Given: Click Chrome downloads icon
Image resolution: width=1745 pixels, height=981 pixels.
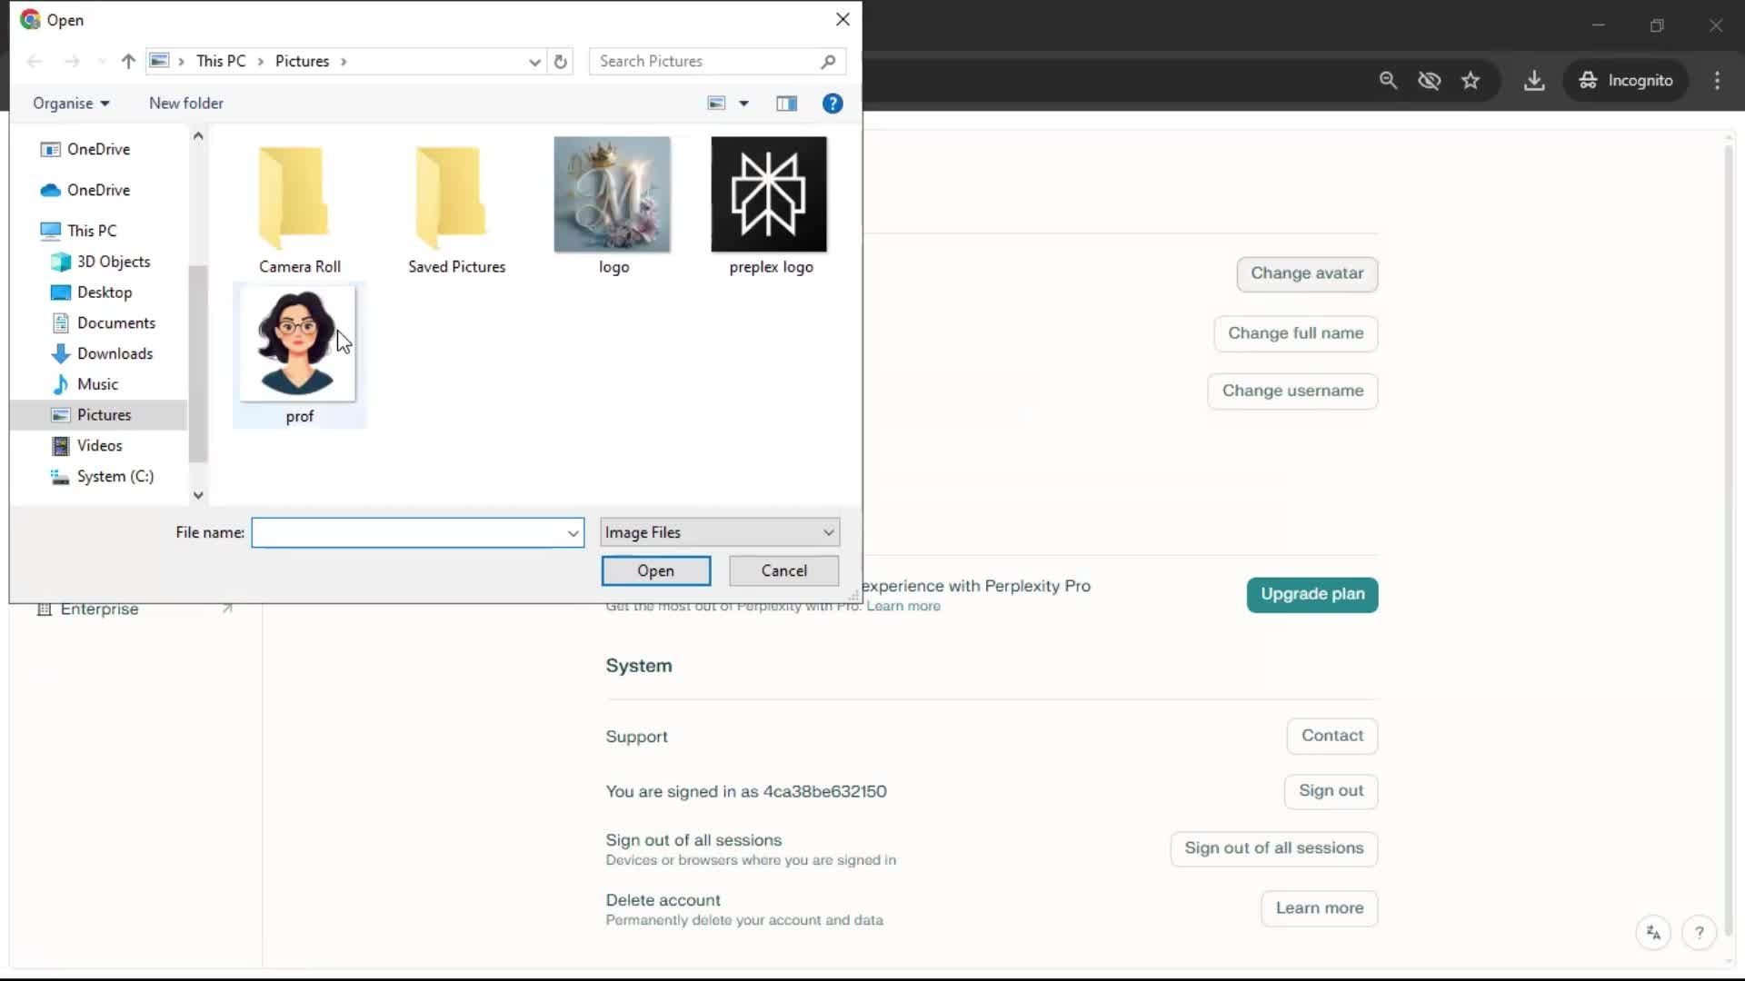Looking at the screenshot, I should click(1534, 81).
